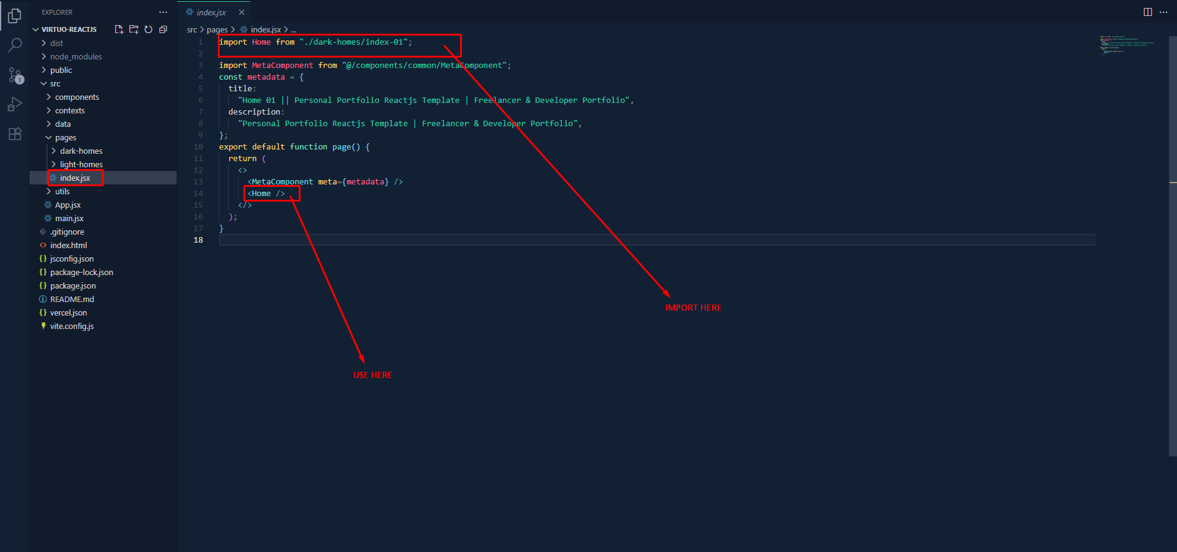Image resolution: width=1177 pixels, height=552 pixels.
Task: Collapse all folders in the Explorer
Action: [163, 29]
